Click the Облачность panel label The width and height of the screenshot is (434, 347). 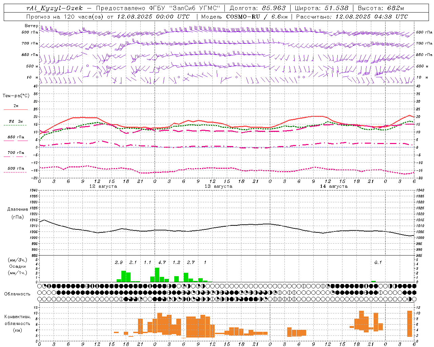point(17,294)
